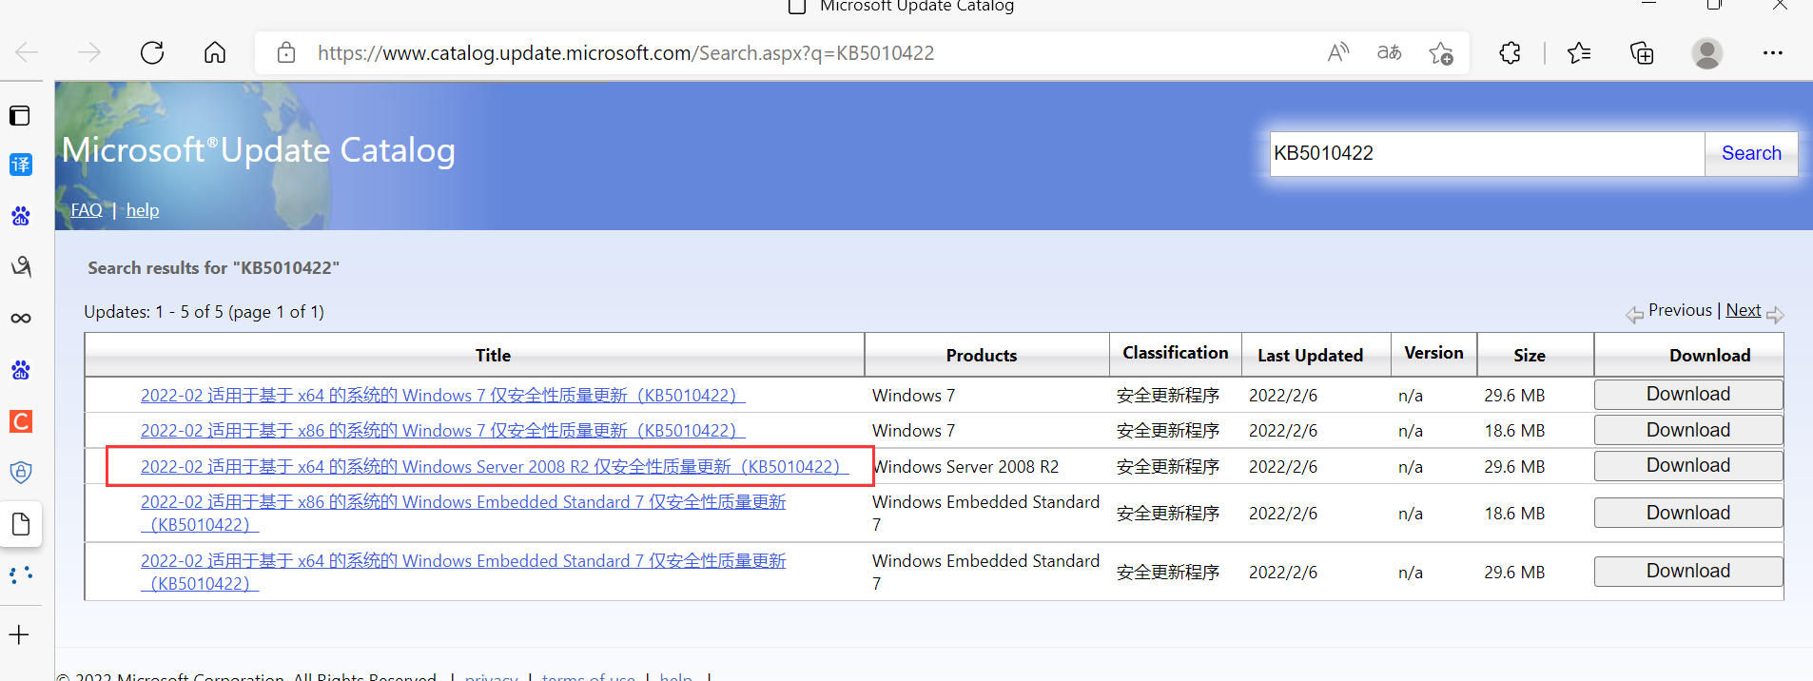Viewport: 1813px width, 681px height.
Task: Download Windows Server 2008 R2 update
Action: [1687, 465]
